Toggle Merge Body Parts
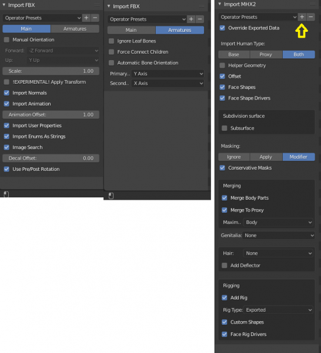The image size is (321, 353). click(x=225, y=198)
